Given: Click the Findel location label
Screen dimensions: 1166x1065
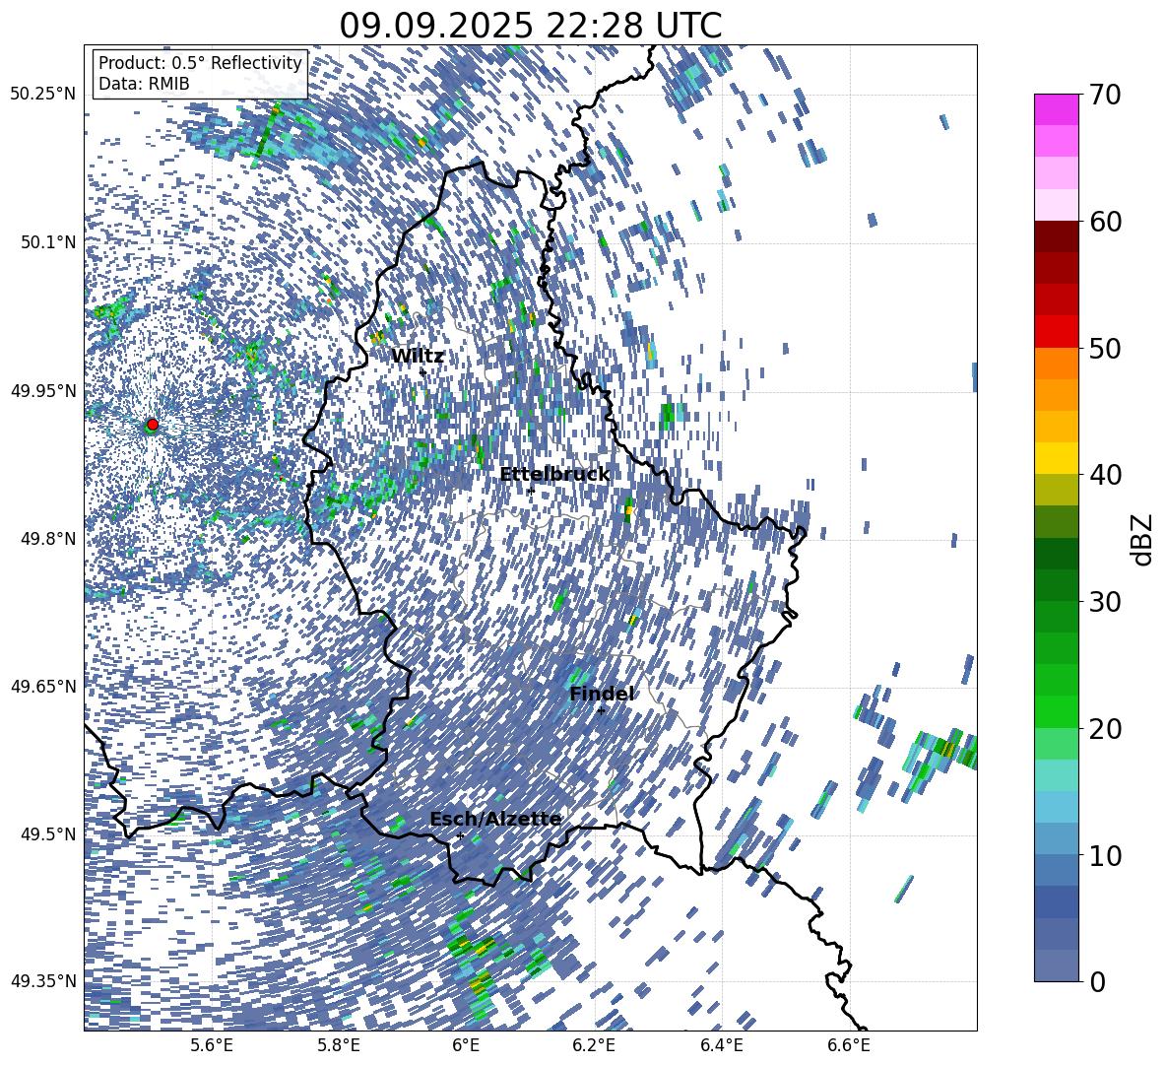Looking at the screenshot, I should [x=602, y=695].
